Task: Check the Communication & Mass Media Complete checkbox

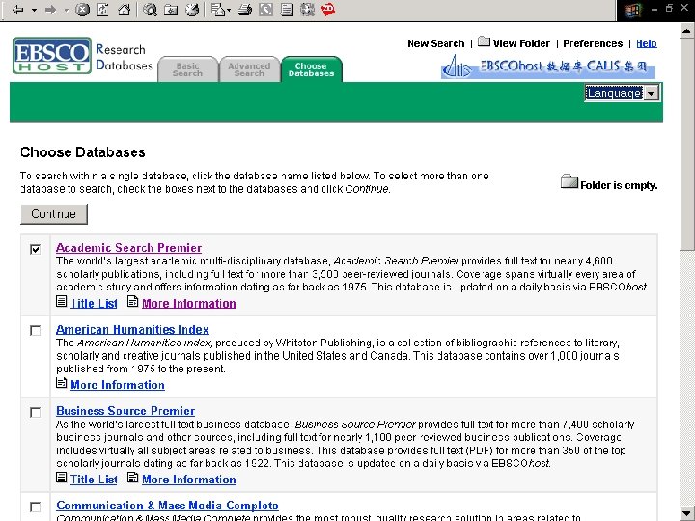Action: pyautogui.click(x=35, y=507)
